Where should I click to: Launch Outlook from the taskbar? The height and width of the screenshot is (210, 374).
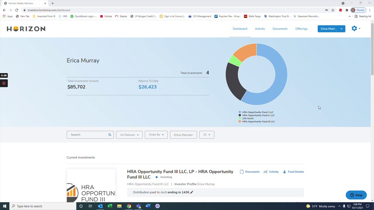[100, 206]
